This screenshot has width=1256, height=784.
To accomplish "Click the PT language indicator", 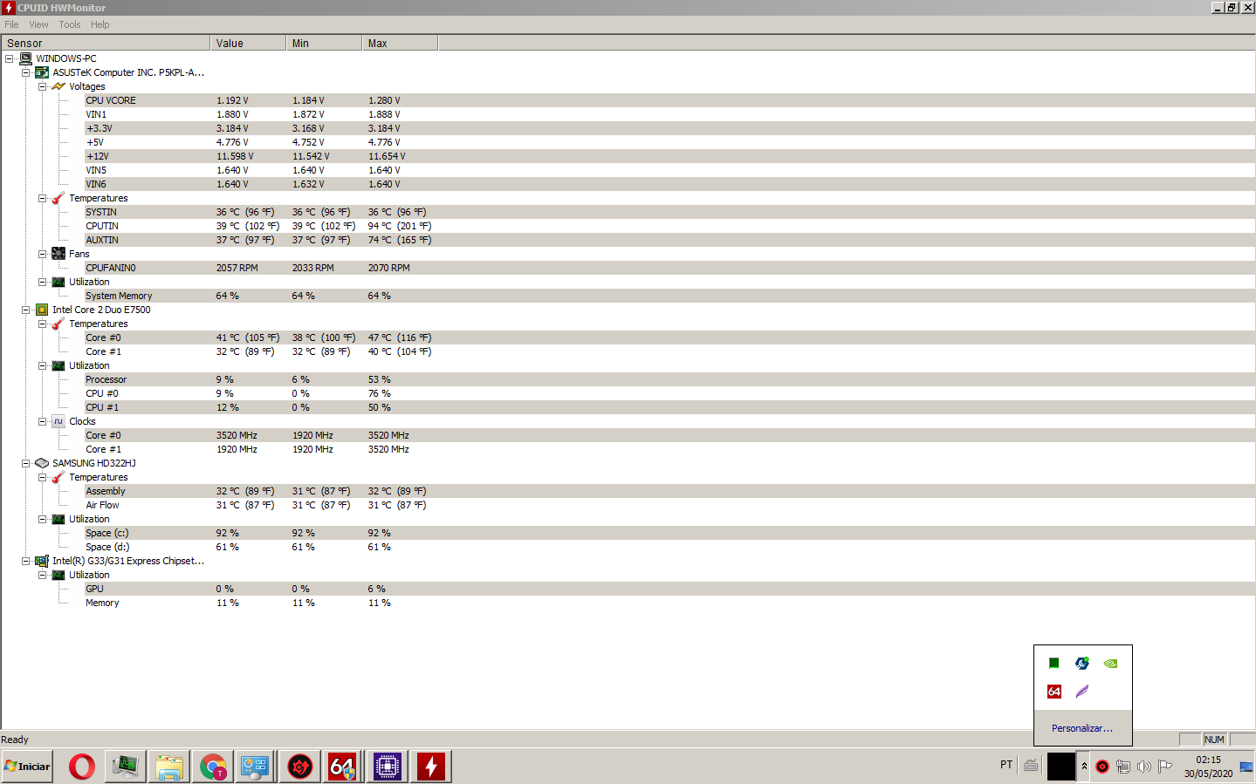I will pos(1006,765).
